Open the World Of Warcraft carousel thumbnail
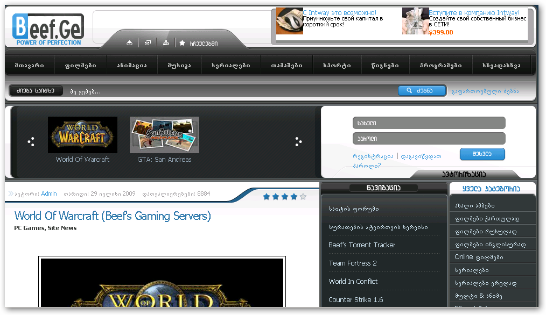Image resolution: width=546 pixels, height=315 pixels. pos(82,135)
